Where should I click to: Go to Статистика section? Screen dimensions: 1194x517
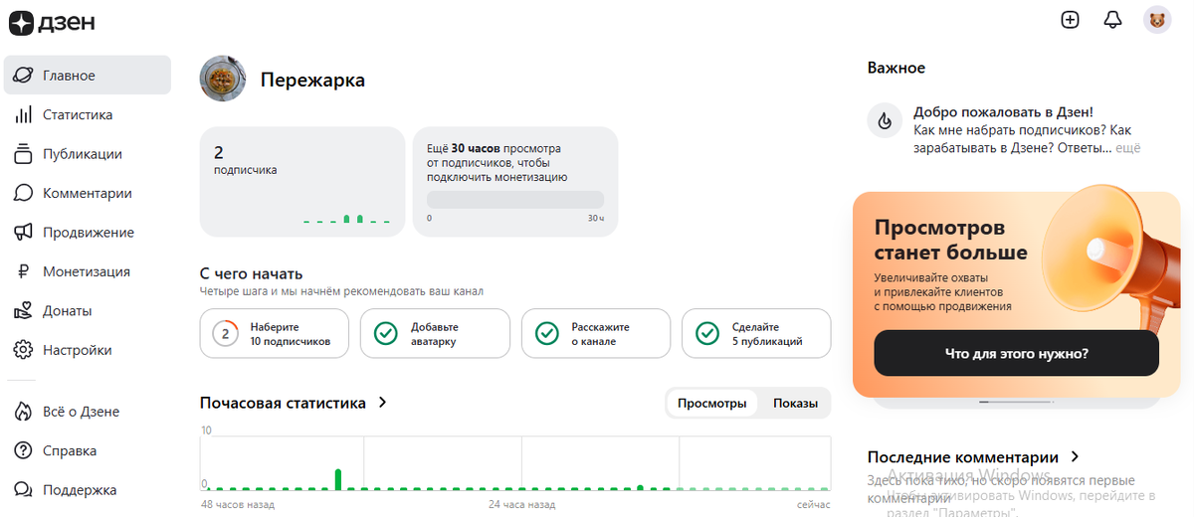click(x=88, y=115)
